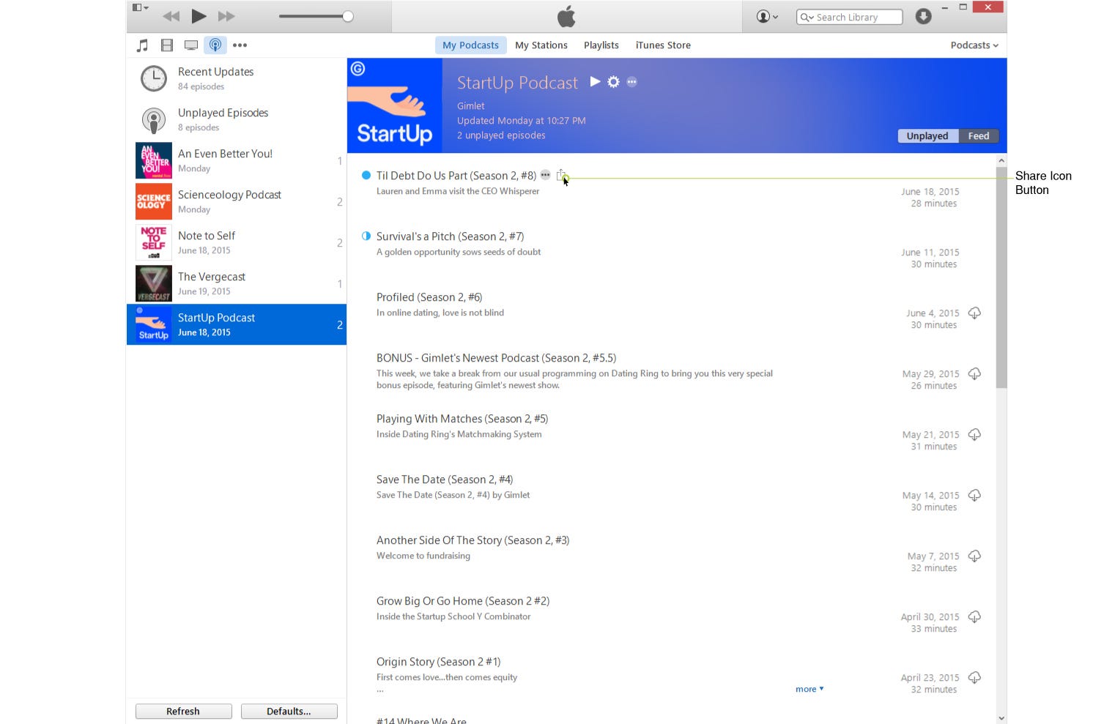This screenshot has height=724, width=1093.
Task: Download Origin Story episode
Action: coord(974,677)
